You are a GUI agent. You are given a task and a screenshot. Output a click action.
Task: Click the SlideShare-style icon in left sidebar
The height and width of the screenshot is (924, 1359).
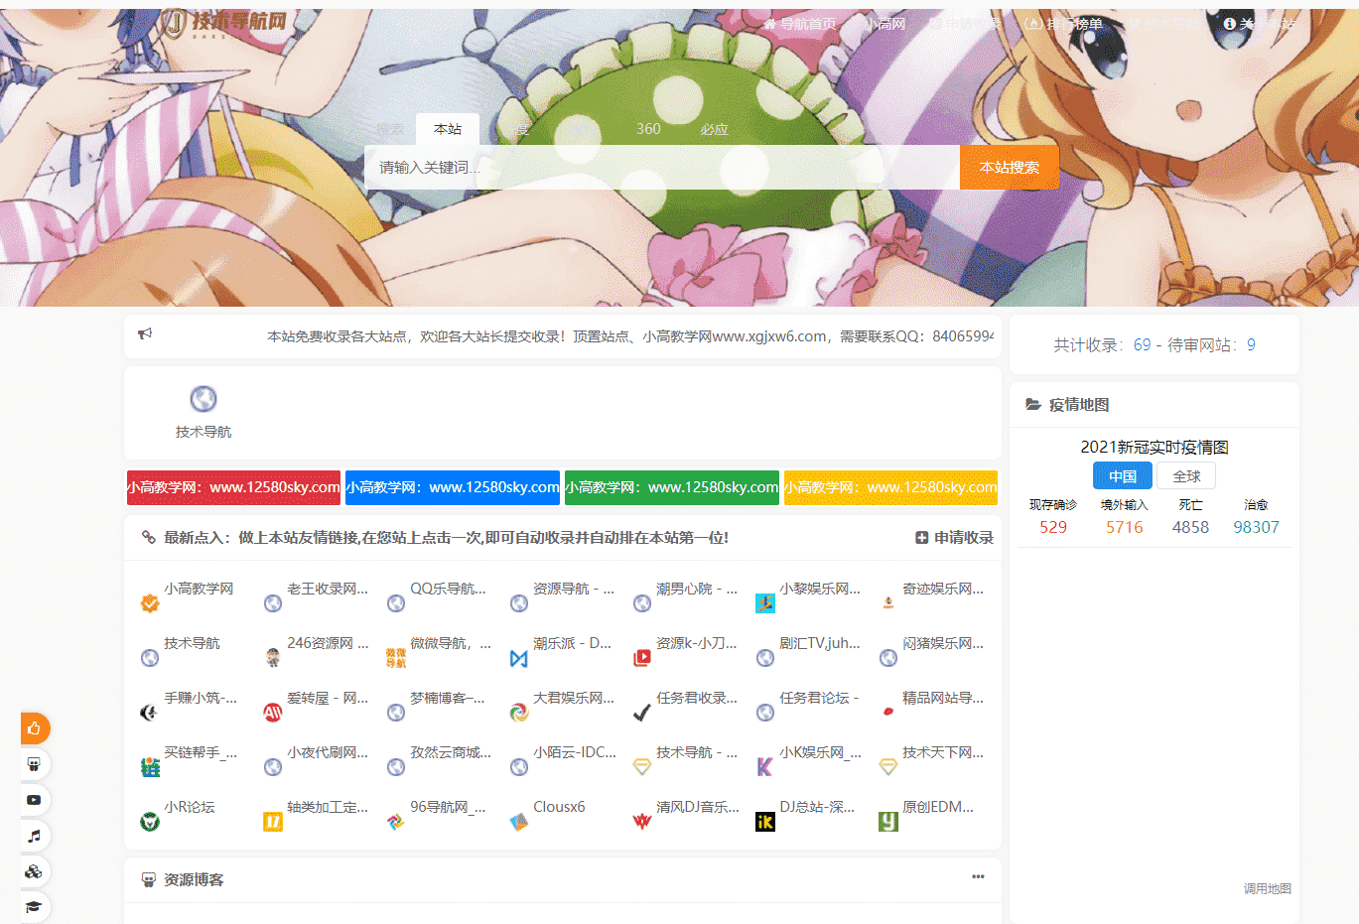click(34, 764)
